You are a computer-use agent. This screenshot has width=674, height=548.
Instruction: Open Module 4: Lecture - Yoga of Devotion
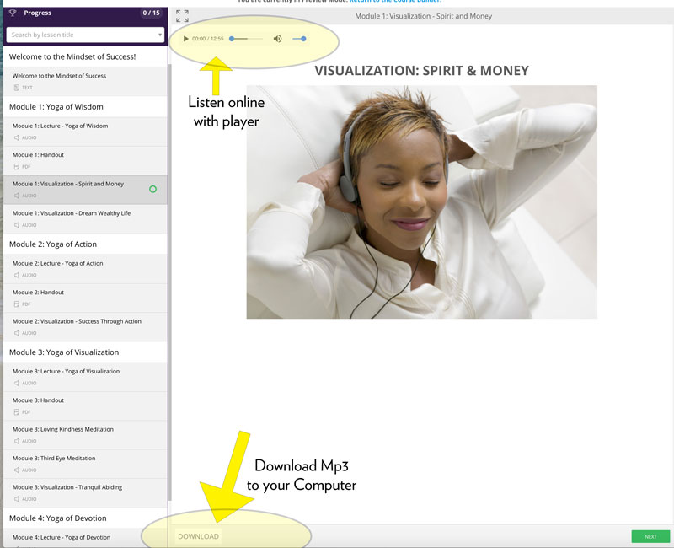(x=85, y=538)
